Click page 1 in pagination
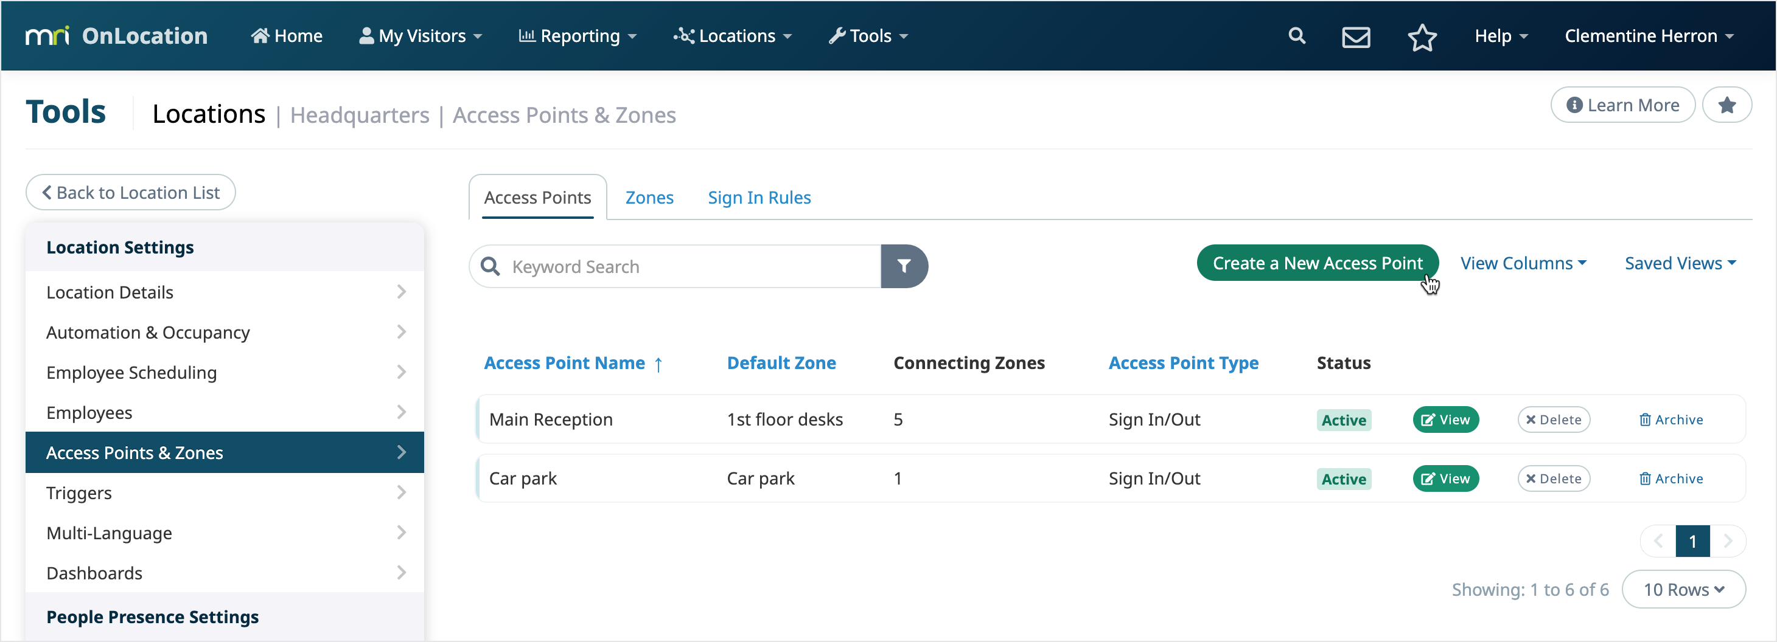 pos(1693,542)
